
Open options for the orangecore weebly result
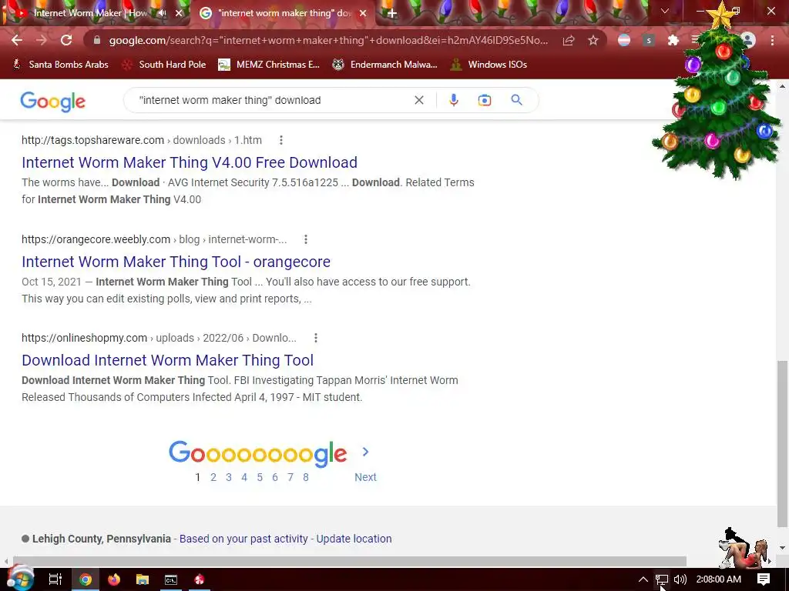coord(305,239)
